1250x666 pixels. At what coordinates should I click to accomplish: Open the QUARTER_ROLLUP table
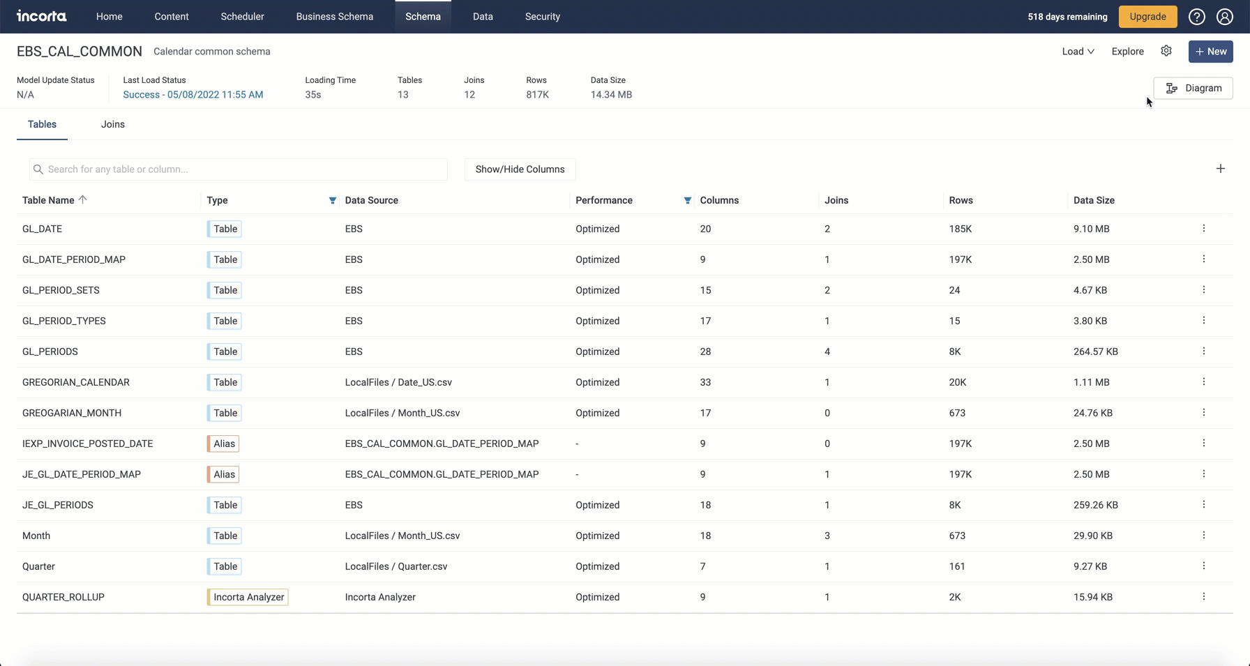(x=63, y=597)
